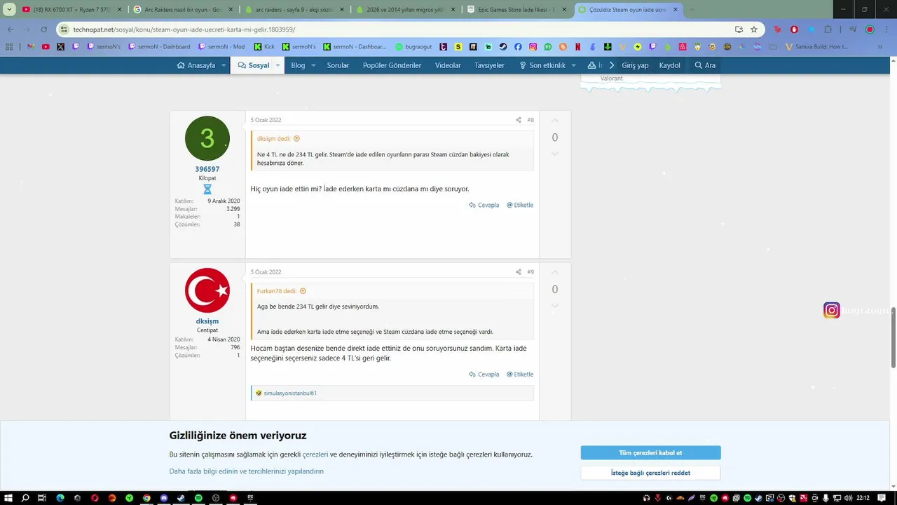Open the browser tab list dropdown
Screen dimensions: 897x505
click(9, 10)
